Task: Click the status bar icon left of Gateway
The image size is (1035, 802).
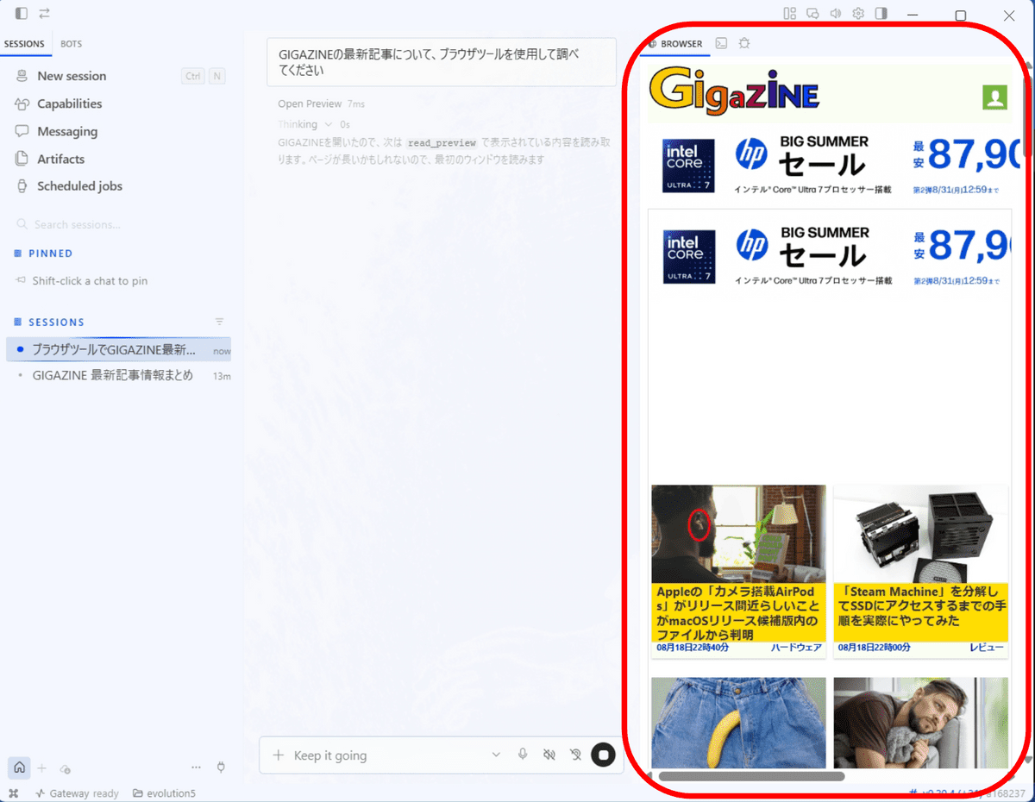Action: tap(13, 793)
